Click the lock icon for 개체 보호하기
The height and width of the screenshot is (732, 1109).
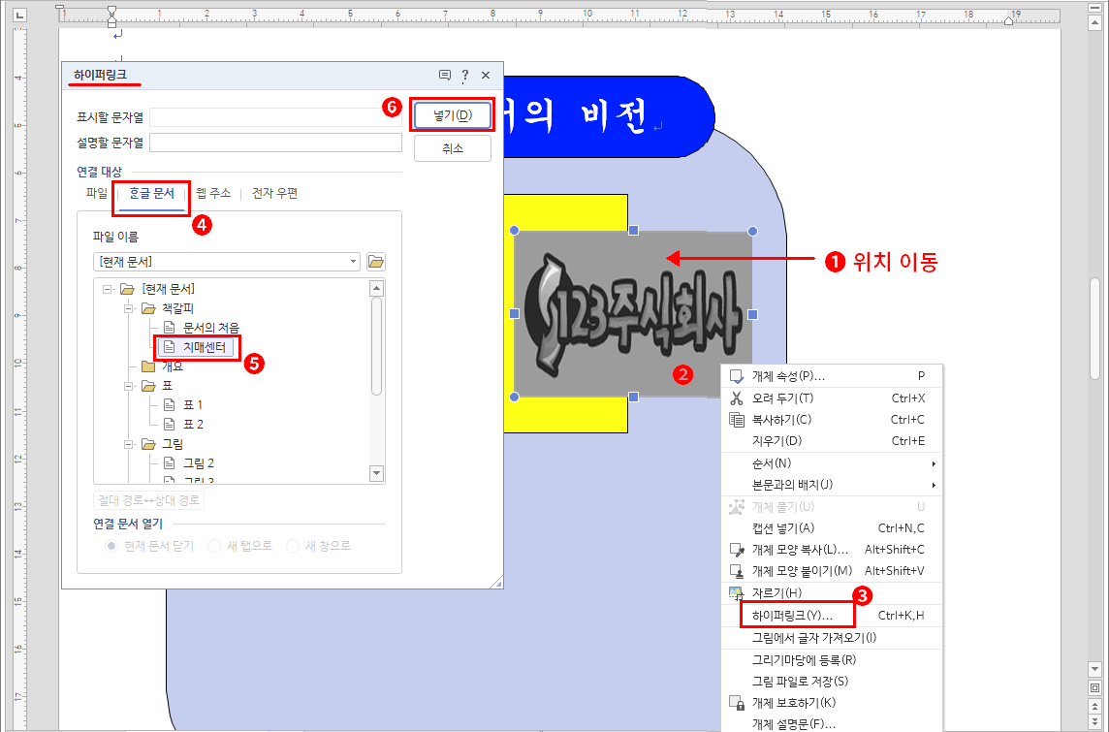(737, 703)
